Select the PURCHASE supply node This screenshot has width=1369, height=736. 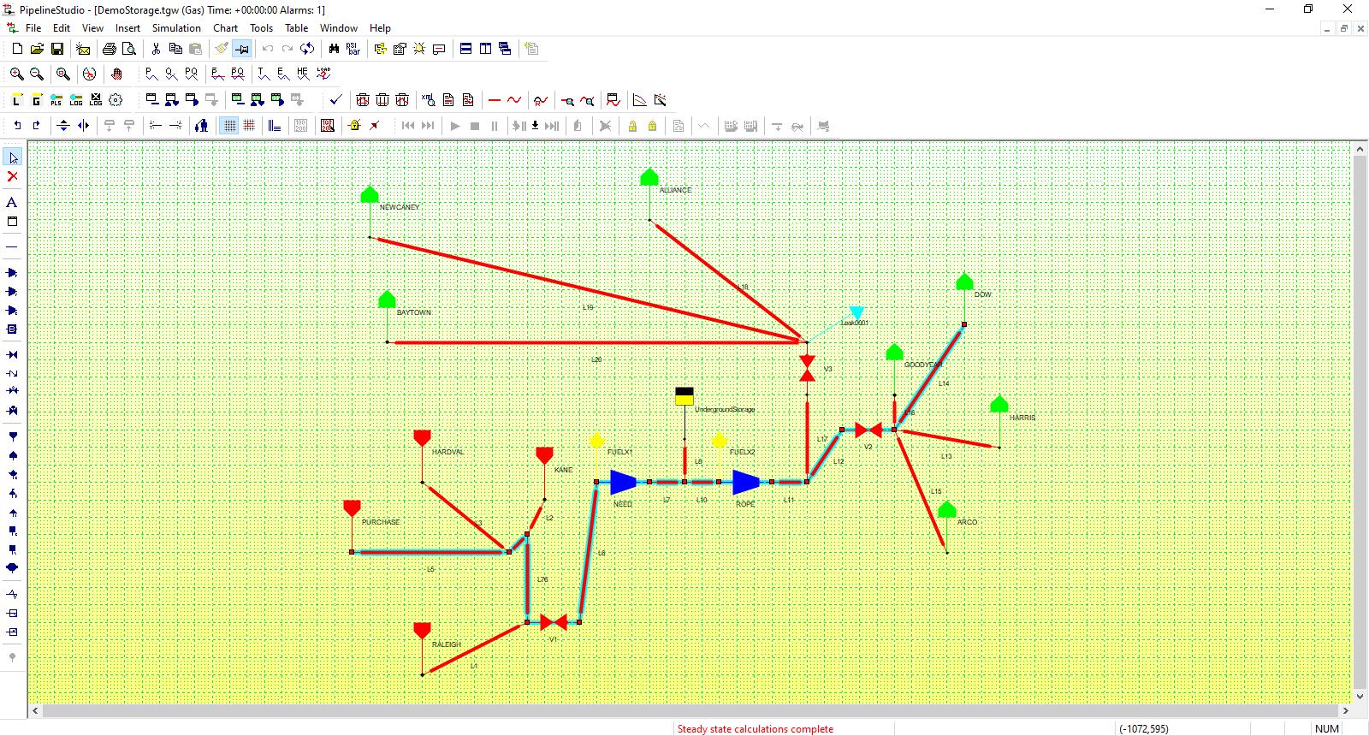pyautogui.click(x=352, y=509)
